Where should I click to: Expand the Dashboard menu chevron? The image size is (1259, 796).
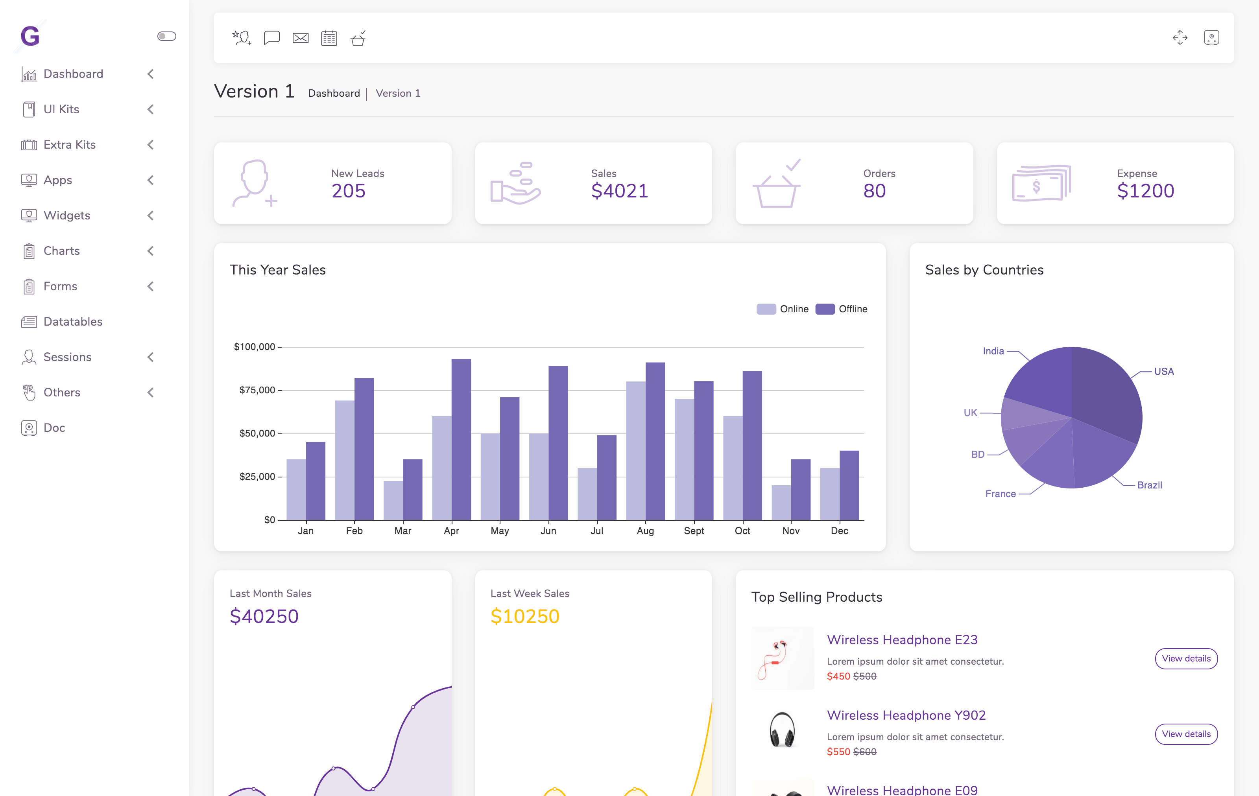[151, 74]
